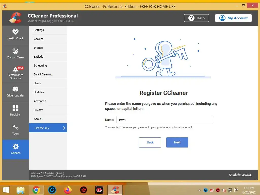Click the Register CCleaner heading
This screenshot has width=260, height=195.
coord(164,93)
